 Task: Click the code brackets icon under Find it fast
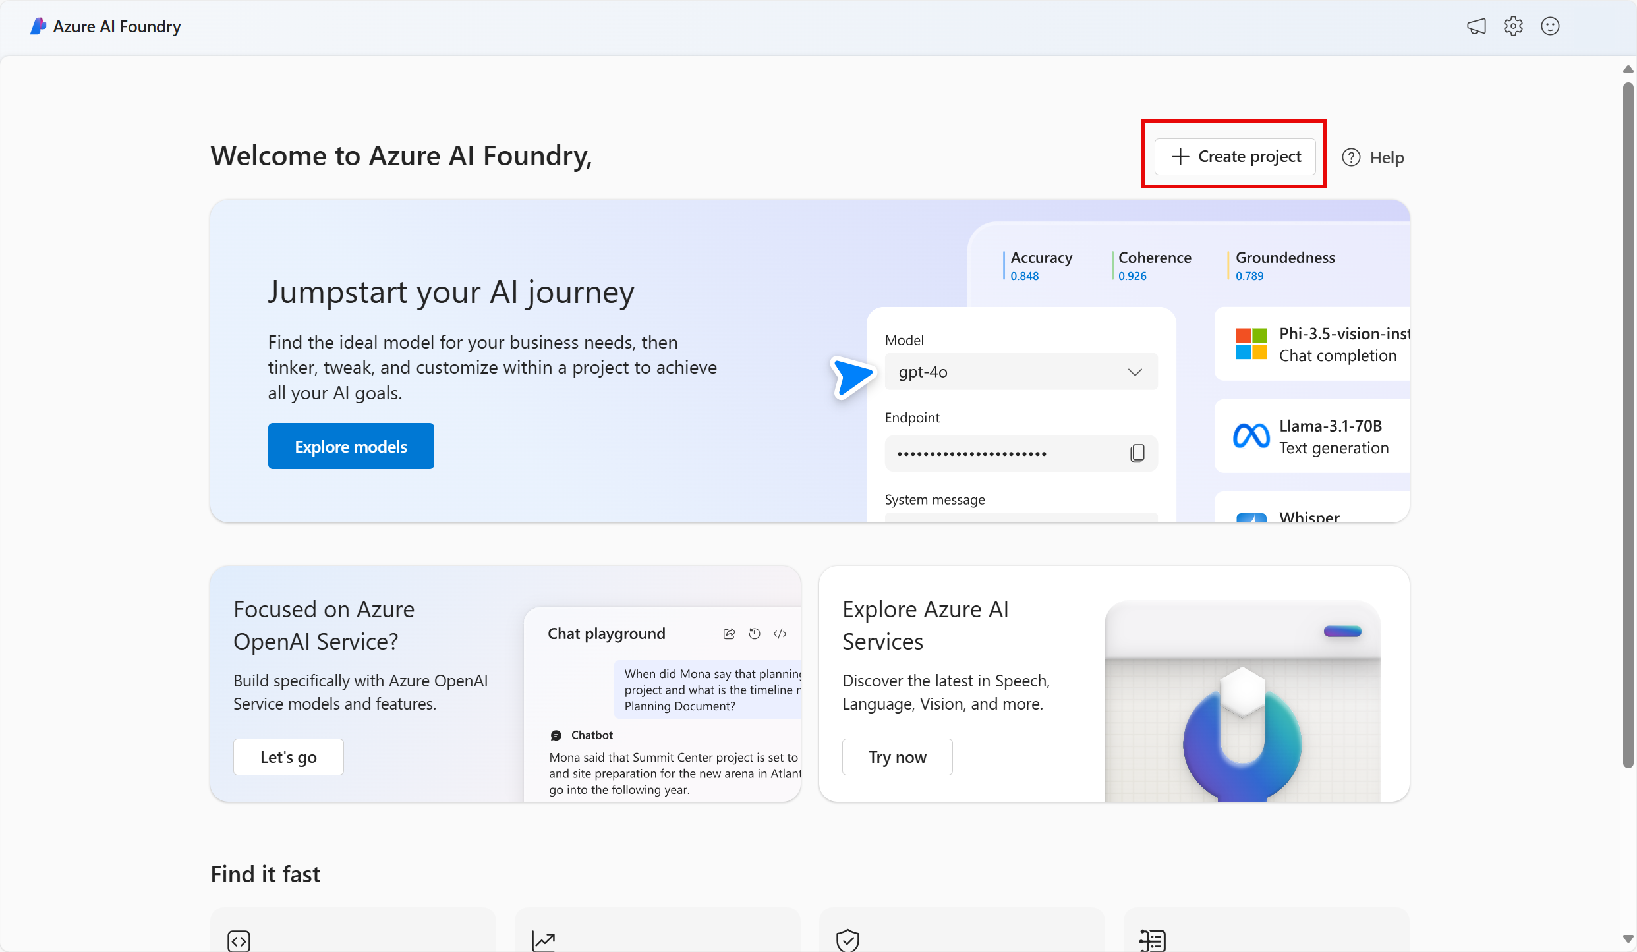tap(239, 941)
